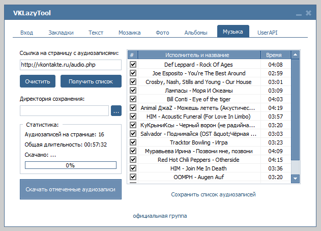This screenshot has height=231, width=321.
Task: Click the Очистить button
Action: 38,81
